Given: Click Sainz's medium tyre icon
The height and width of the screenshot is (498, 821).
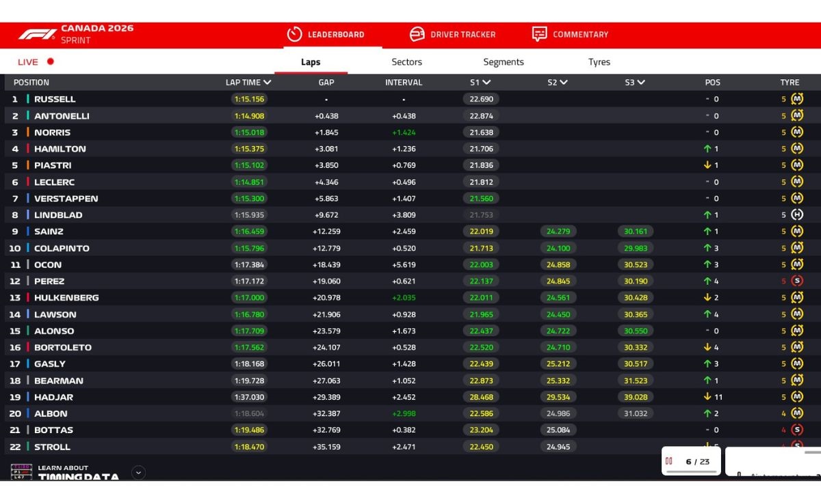Looking at the screenshot, I should coord(797,232).
